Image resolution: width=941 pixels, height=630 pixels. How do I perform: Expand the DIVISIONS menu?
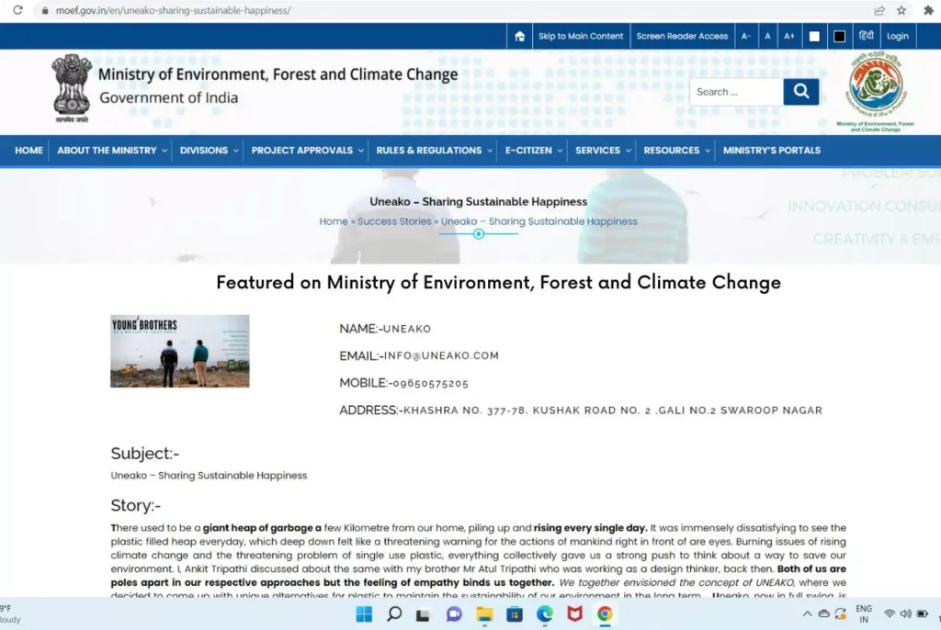pyautogui.click(x=209, y=151)
